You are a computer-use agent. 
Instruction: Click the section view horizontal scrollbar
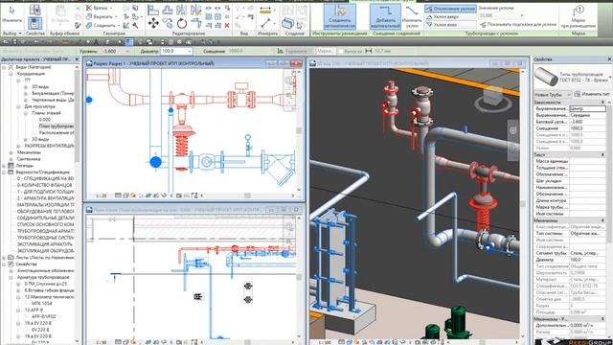pos(247,195)
